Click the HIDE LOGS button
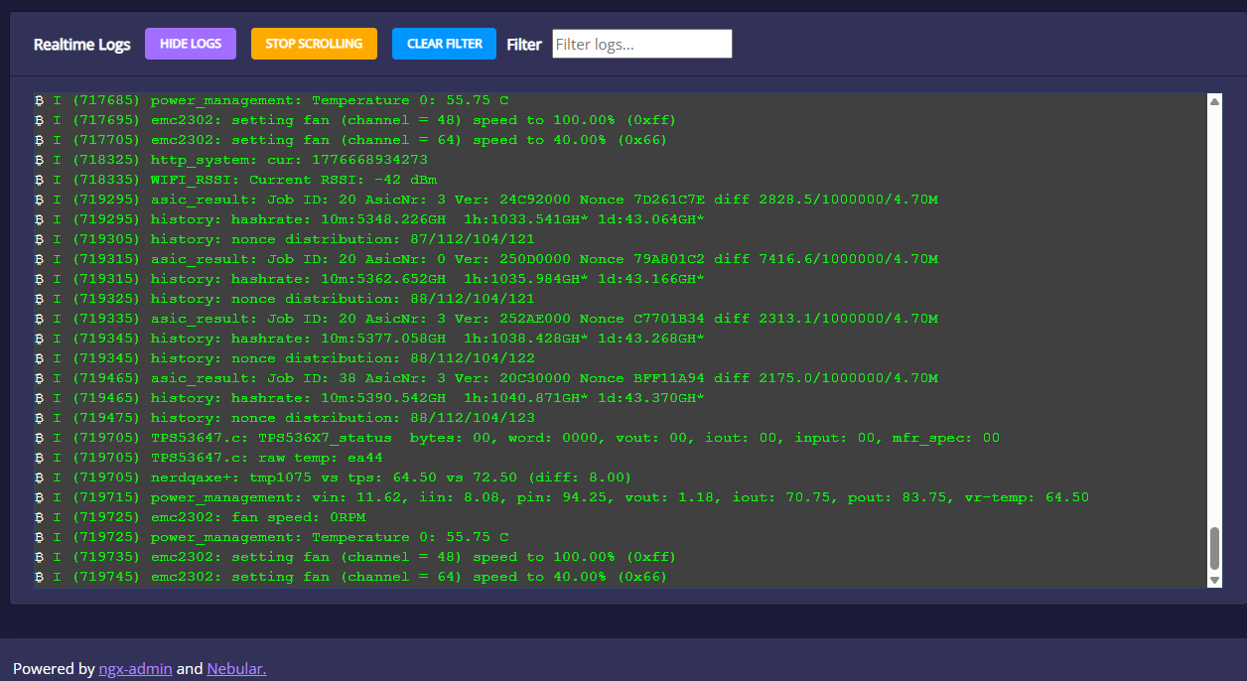This screenshot has width=1247, height=681. (x=190, y=44)
